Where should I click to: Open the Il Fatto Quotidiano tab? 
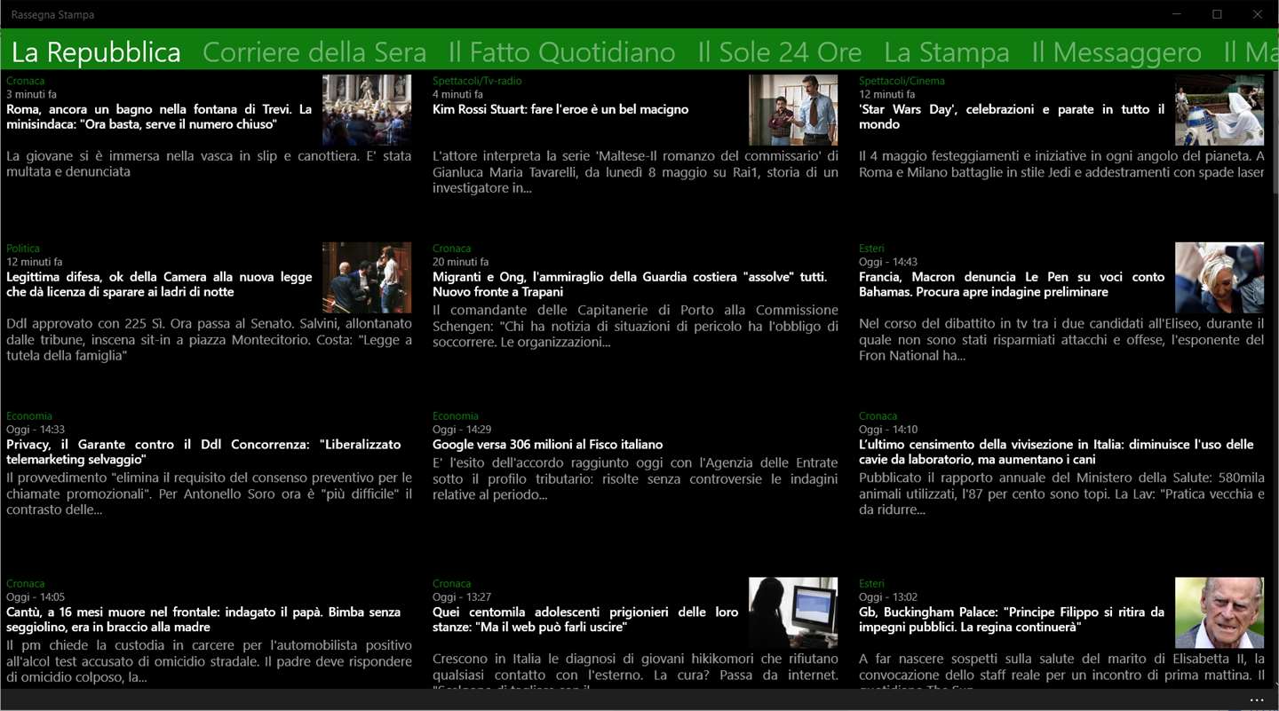pyautogui.click(x=561, y=52)
